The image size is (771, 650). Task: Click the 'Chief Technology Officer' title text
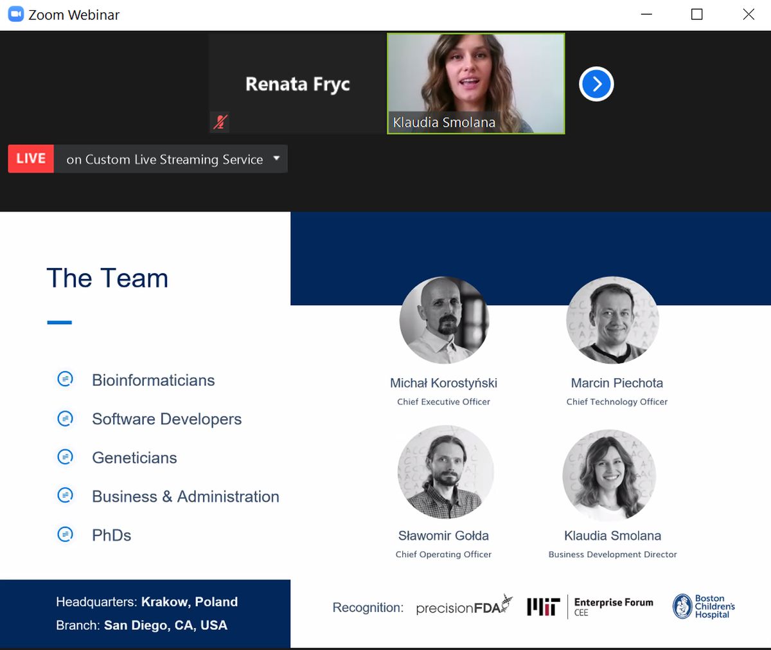(617, 402)
